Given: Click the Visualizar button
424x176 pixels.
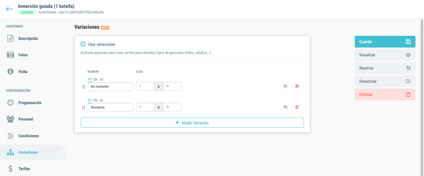Looking at the screenshot, I should pos(385,55).
